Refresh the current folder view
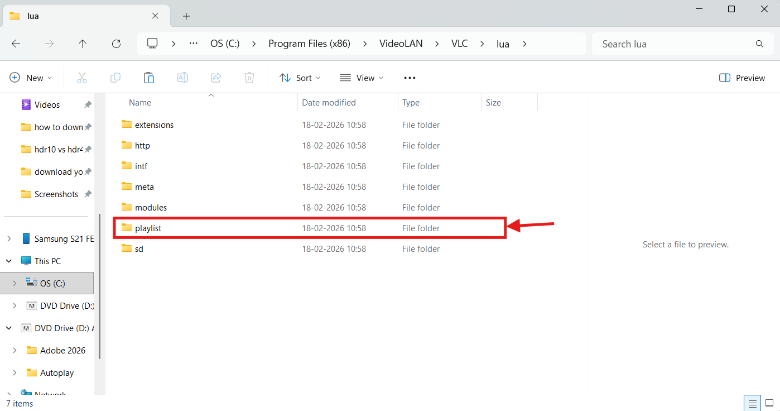 tap(116, 44)
